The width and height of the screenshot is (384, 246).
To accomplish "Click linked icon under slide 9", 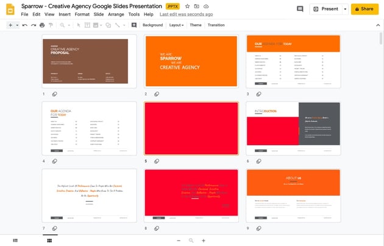I will (258, 228).
